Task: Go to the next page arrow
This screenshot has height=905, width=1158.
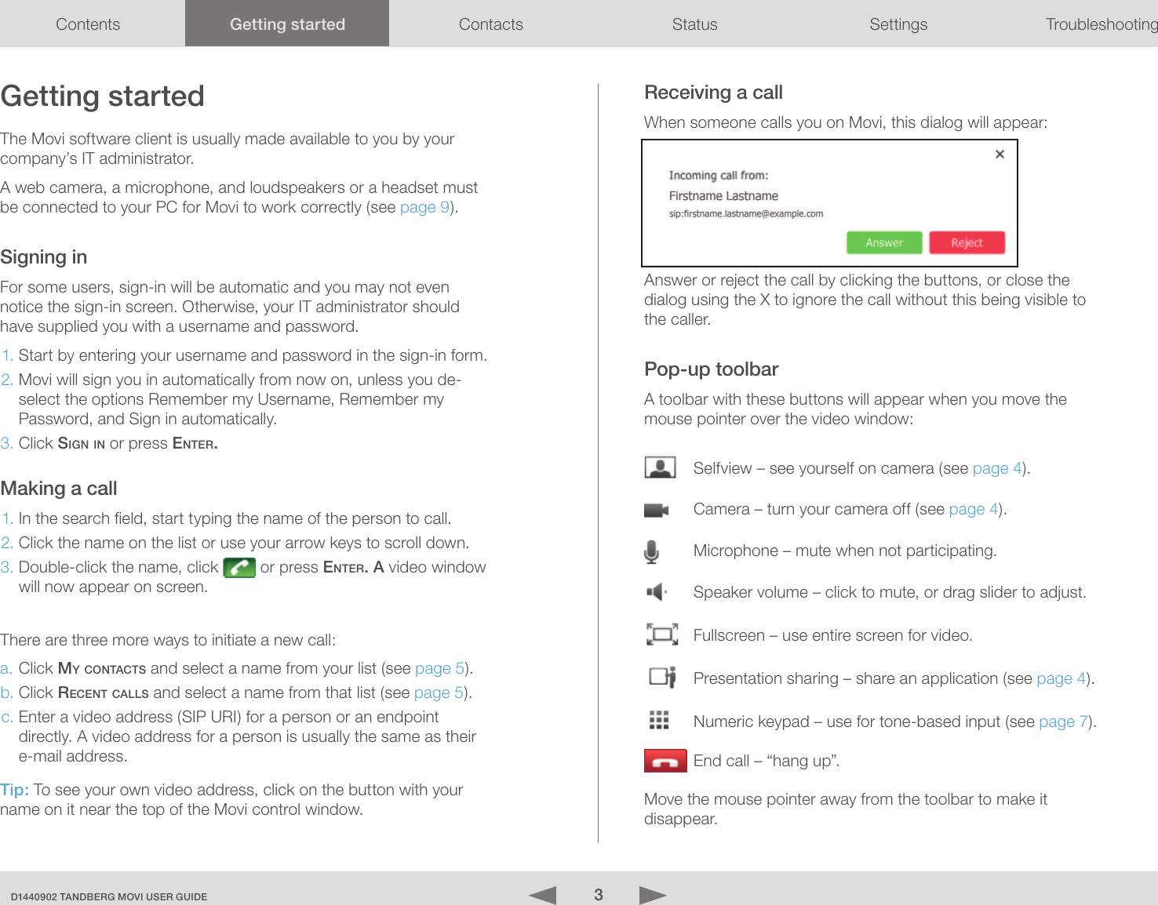Action: (653, 895)
